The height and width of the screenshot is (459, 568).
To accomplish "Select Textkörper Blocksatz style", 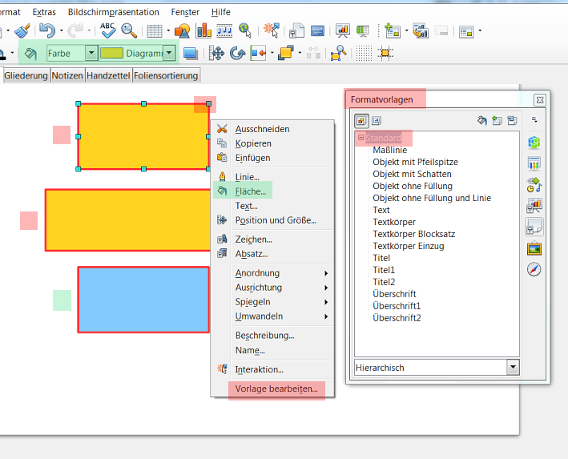I will pos(413,234).
